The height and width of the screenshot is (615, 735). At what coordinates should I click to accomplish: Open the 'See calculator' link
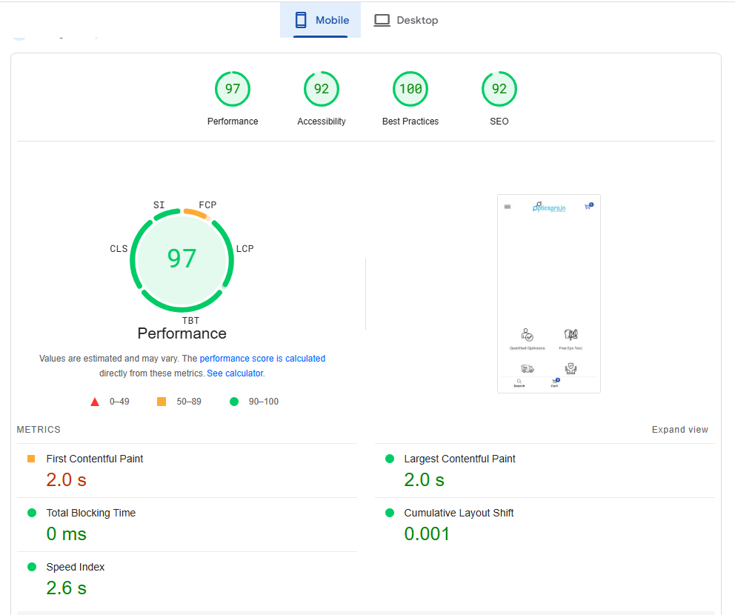pyautogui.click(x=236, y=373)
